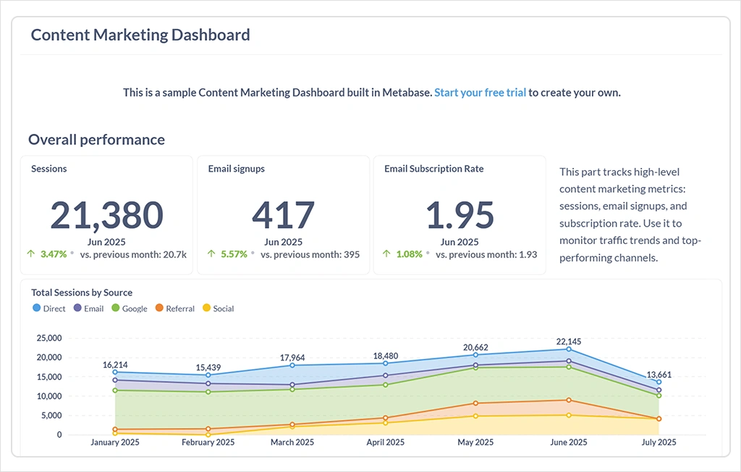Click the green up arrow beside 1.08%

pyautogui.click(x=386, y=254)
